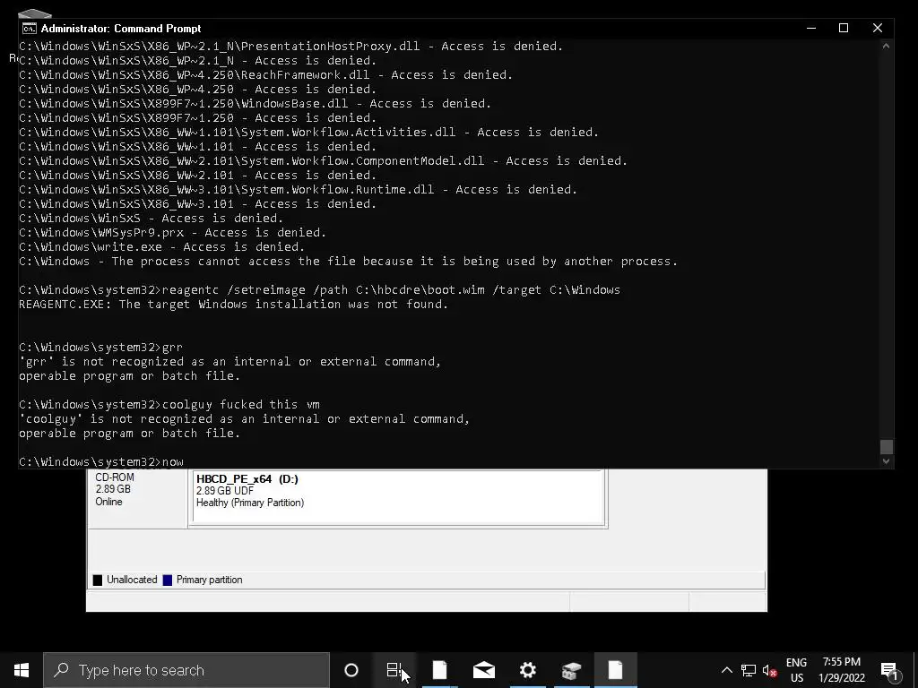Click the Command Prompt title bar icon

point(29,28)
